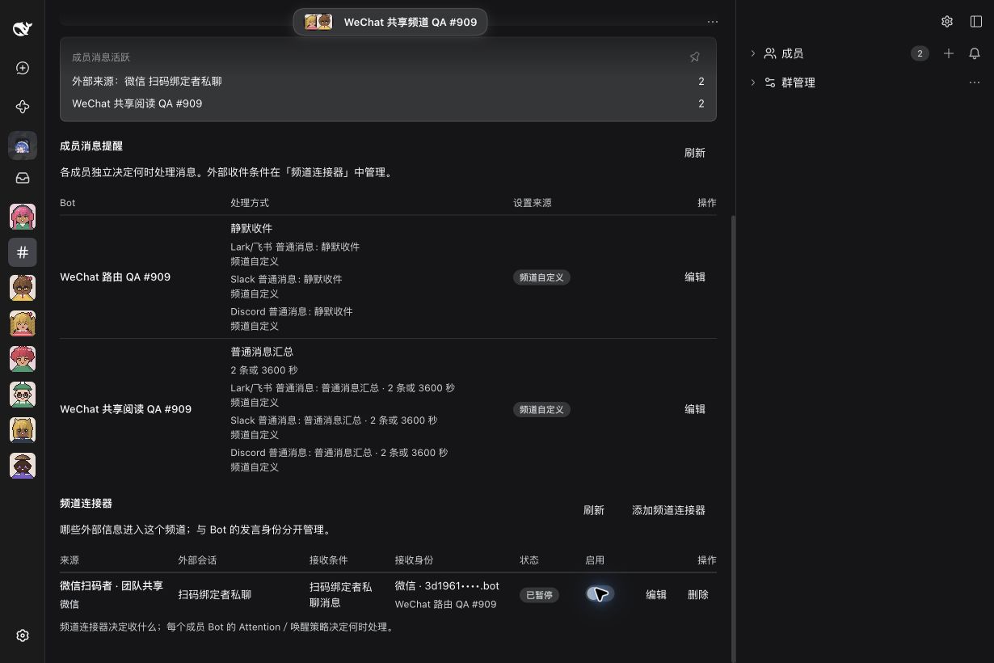
Task: Delete the 微信扫码 · 团队共享 connector
Action: pos(698,594)
